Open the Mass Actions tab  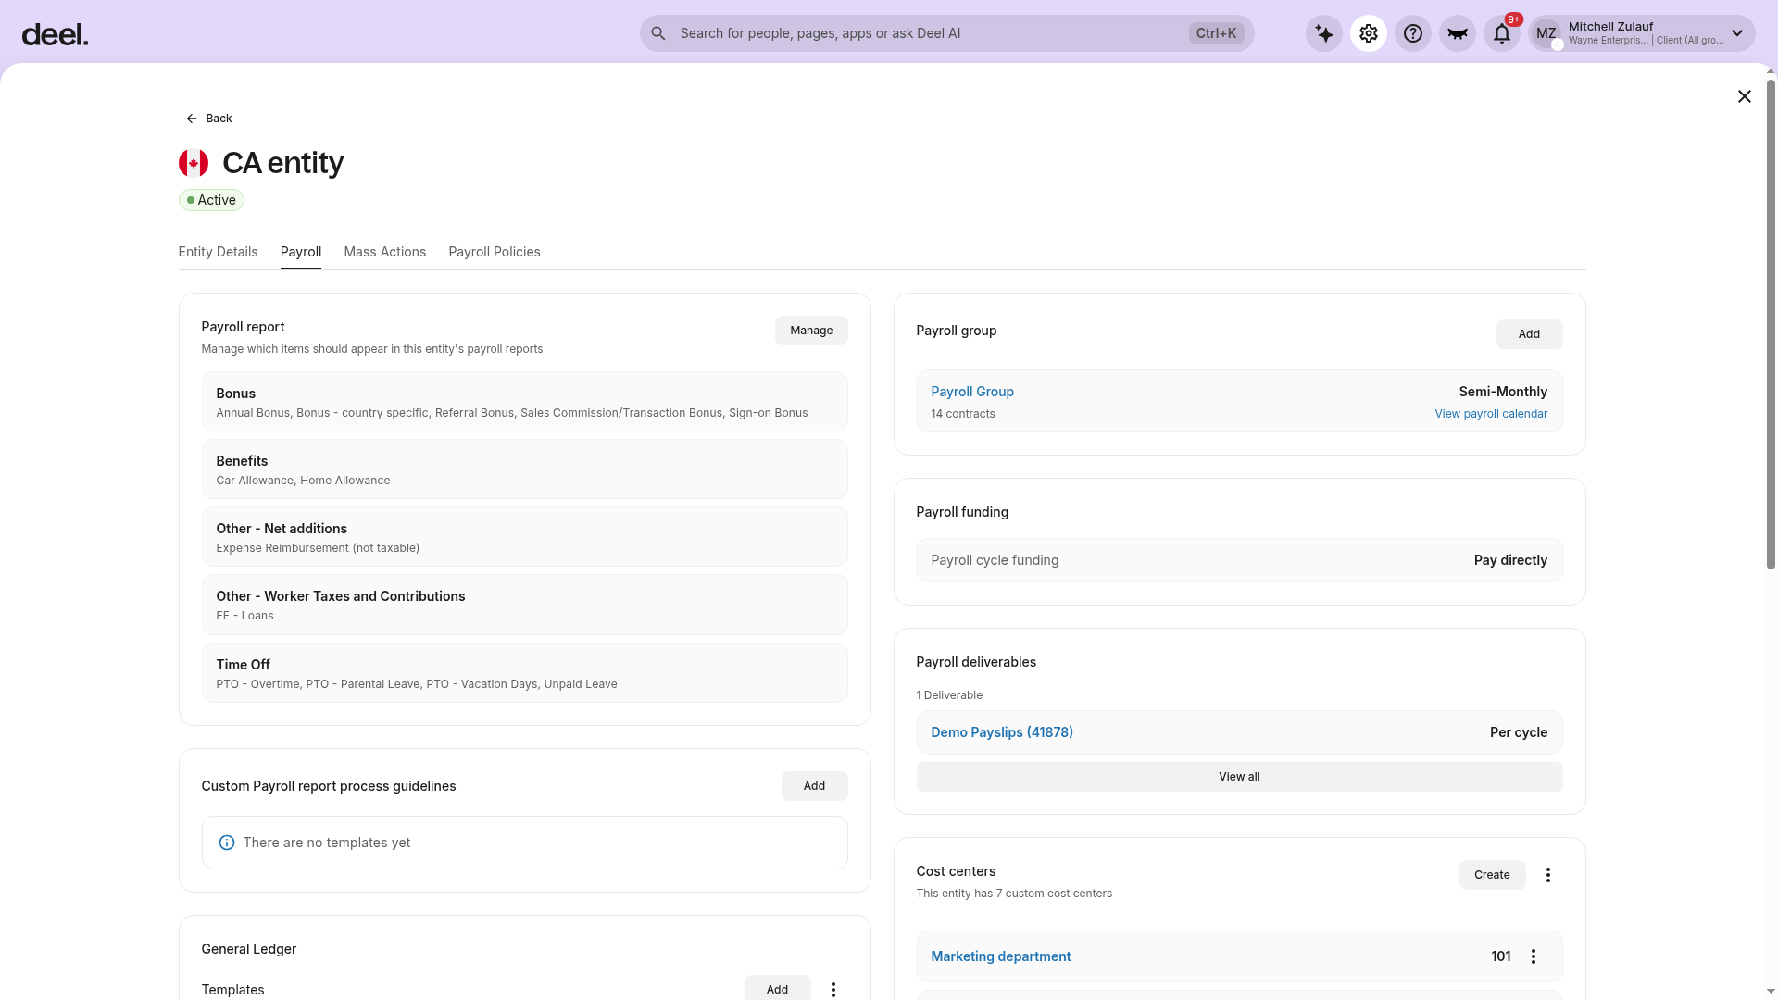tap(385, 252)
